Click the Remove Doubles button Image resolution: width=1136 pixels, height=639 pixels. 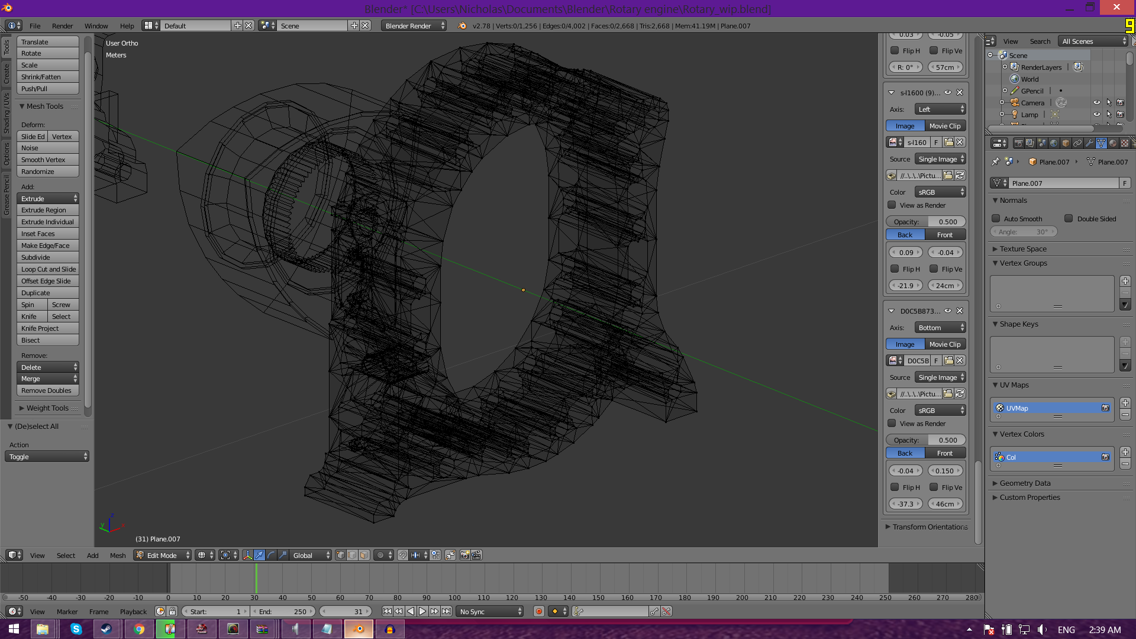pyautogui.click(x=47, y=390)
